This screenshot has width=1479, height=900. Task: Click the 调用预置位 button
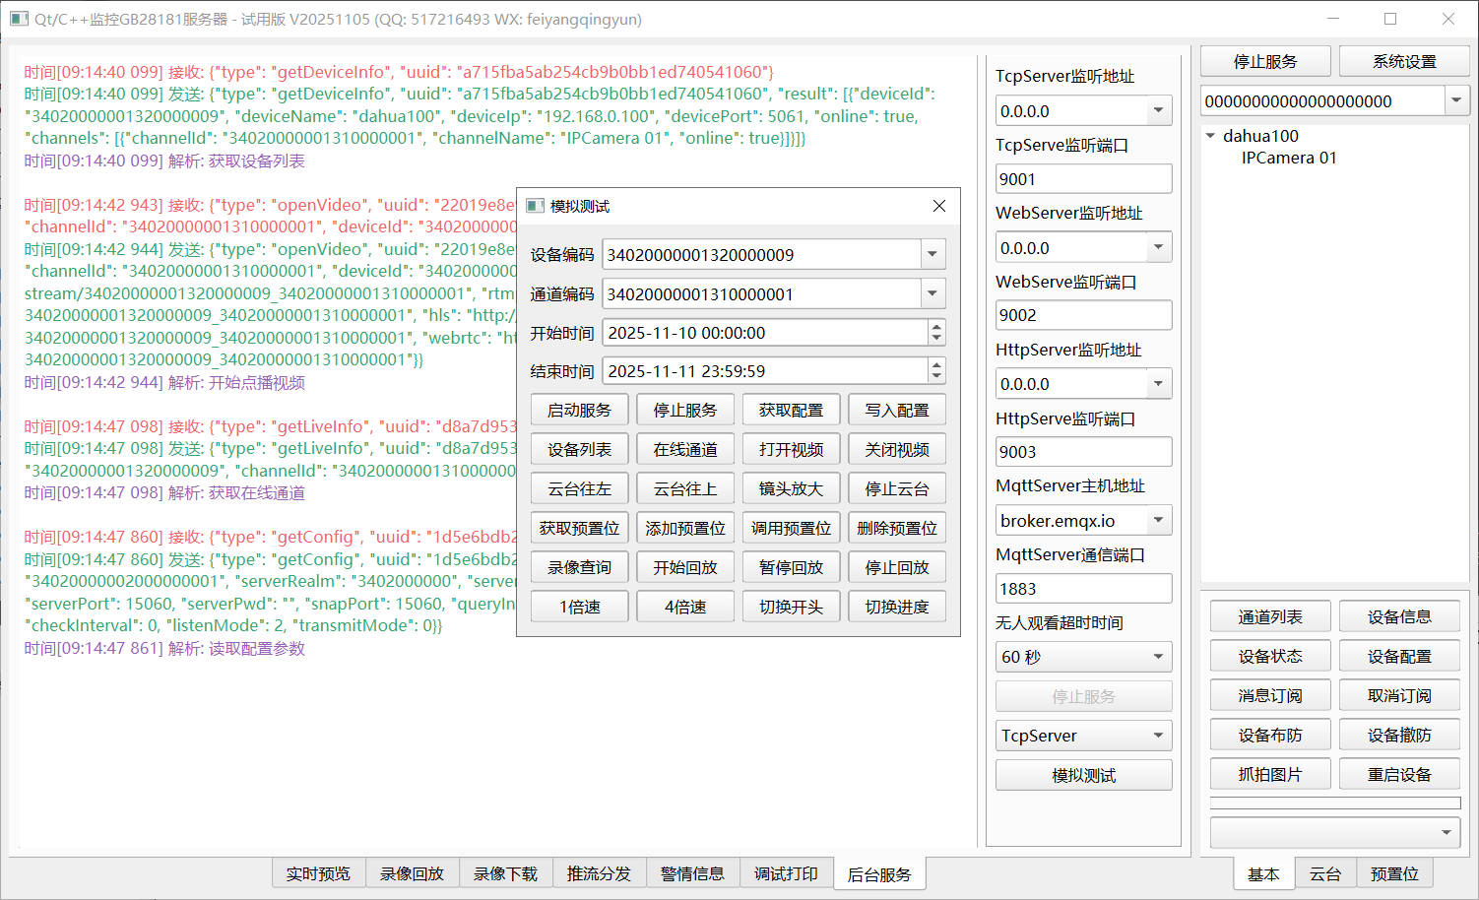(791, 528)
